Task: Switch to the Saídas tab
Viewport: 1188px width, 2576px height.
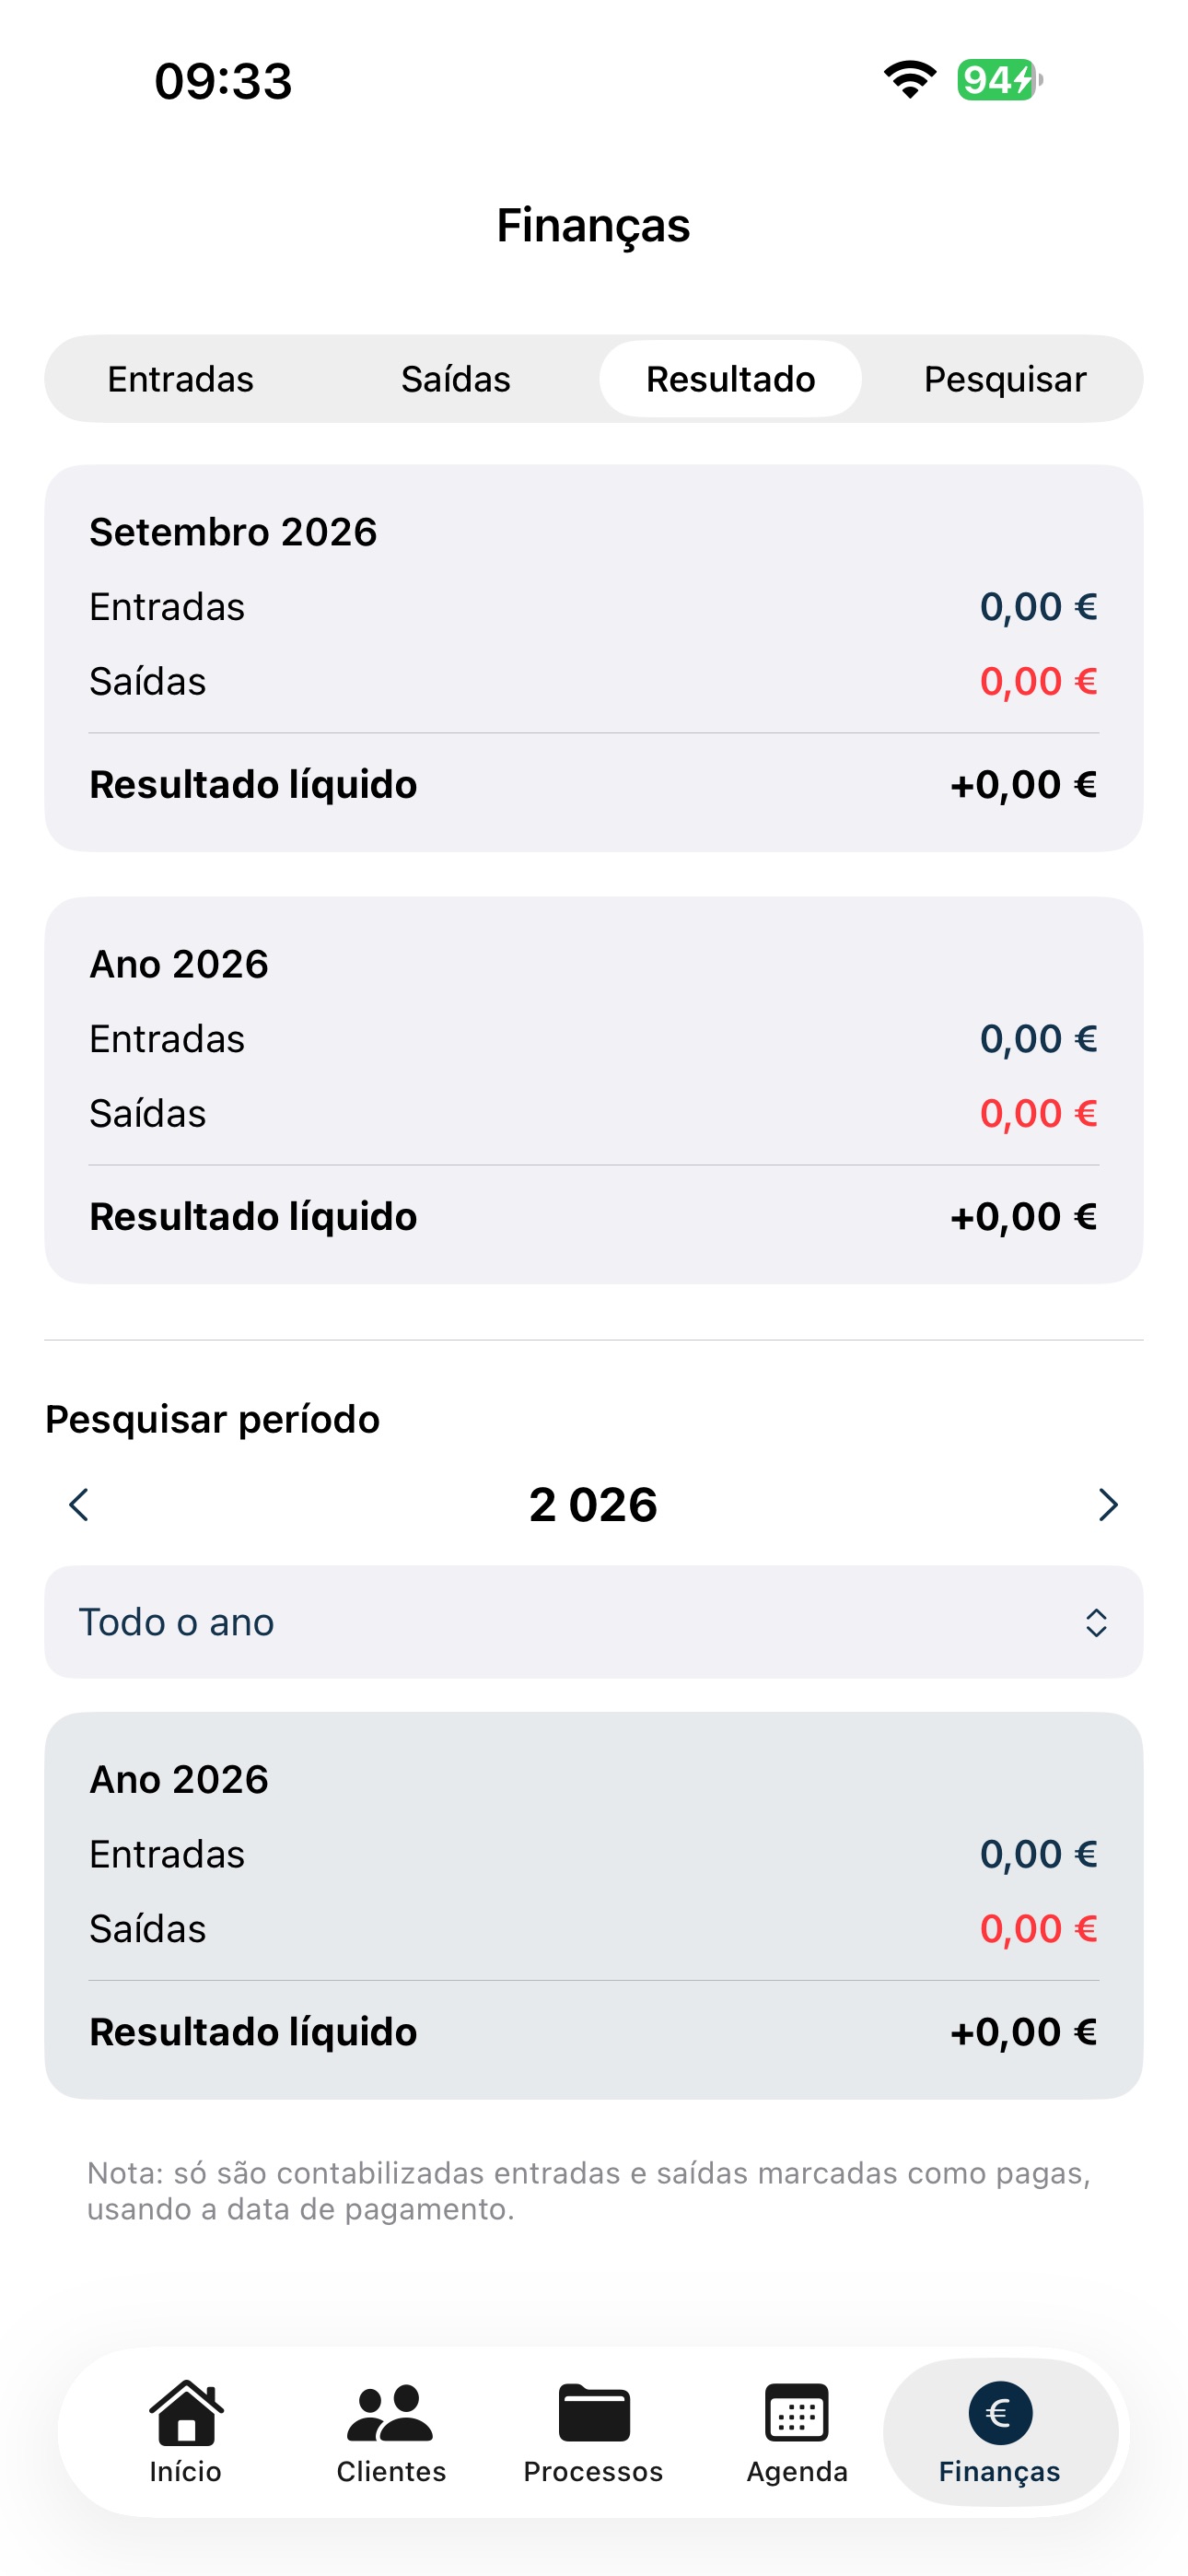Action: pos(456,379)
